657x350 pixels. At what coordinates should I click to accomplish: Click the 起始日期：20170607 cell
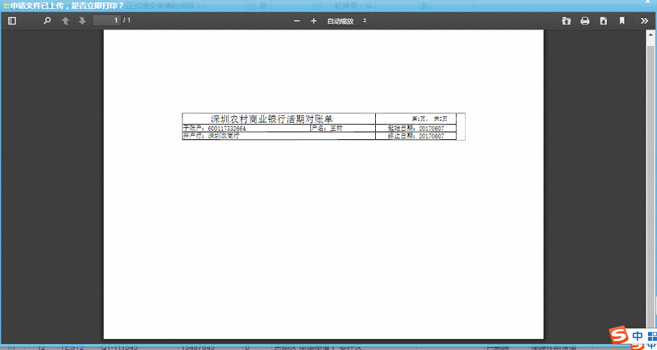click(x=415, y=128)
